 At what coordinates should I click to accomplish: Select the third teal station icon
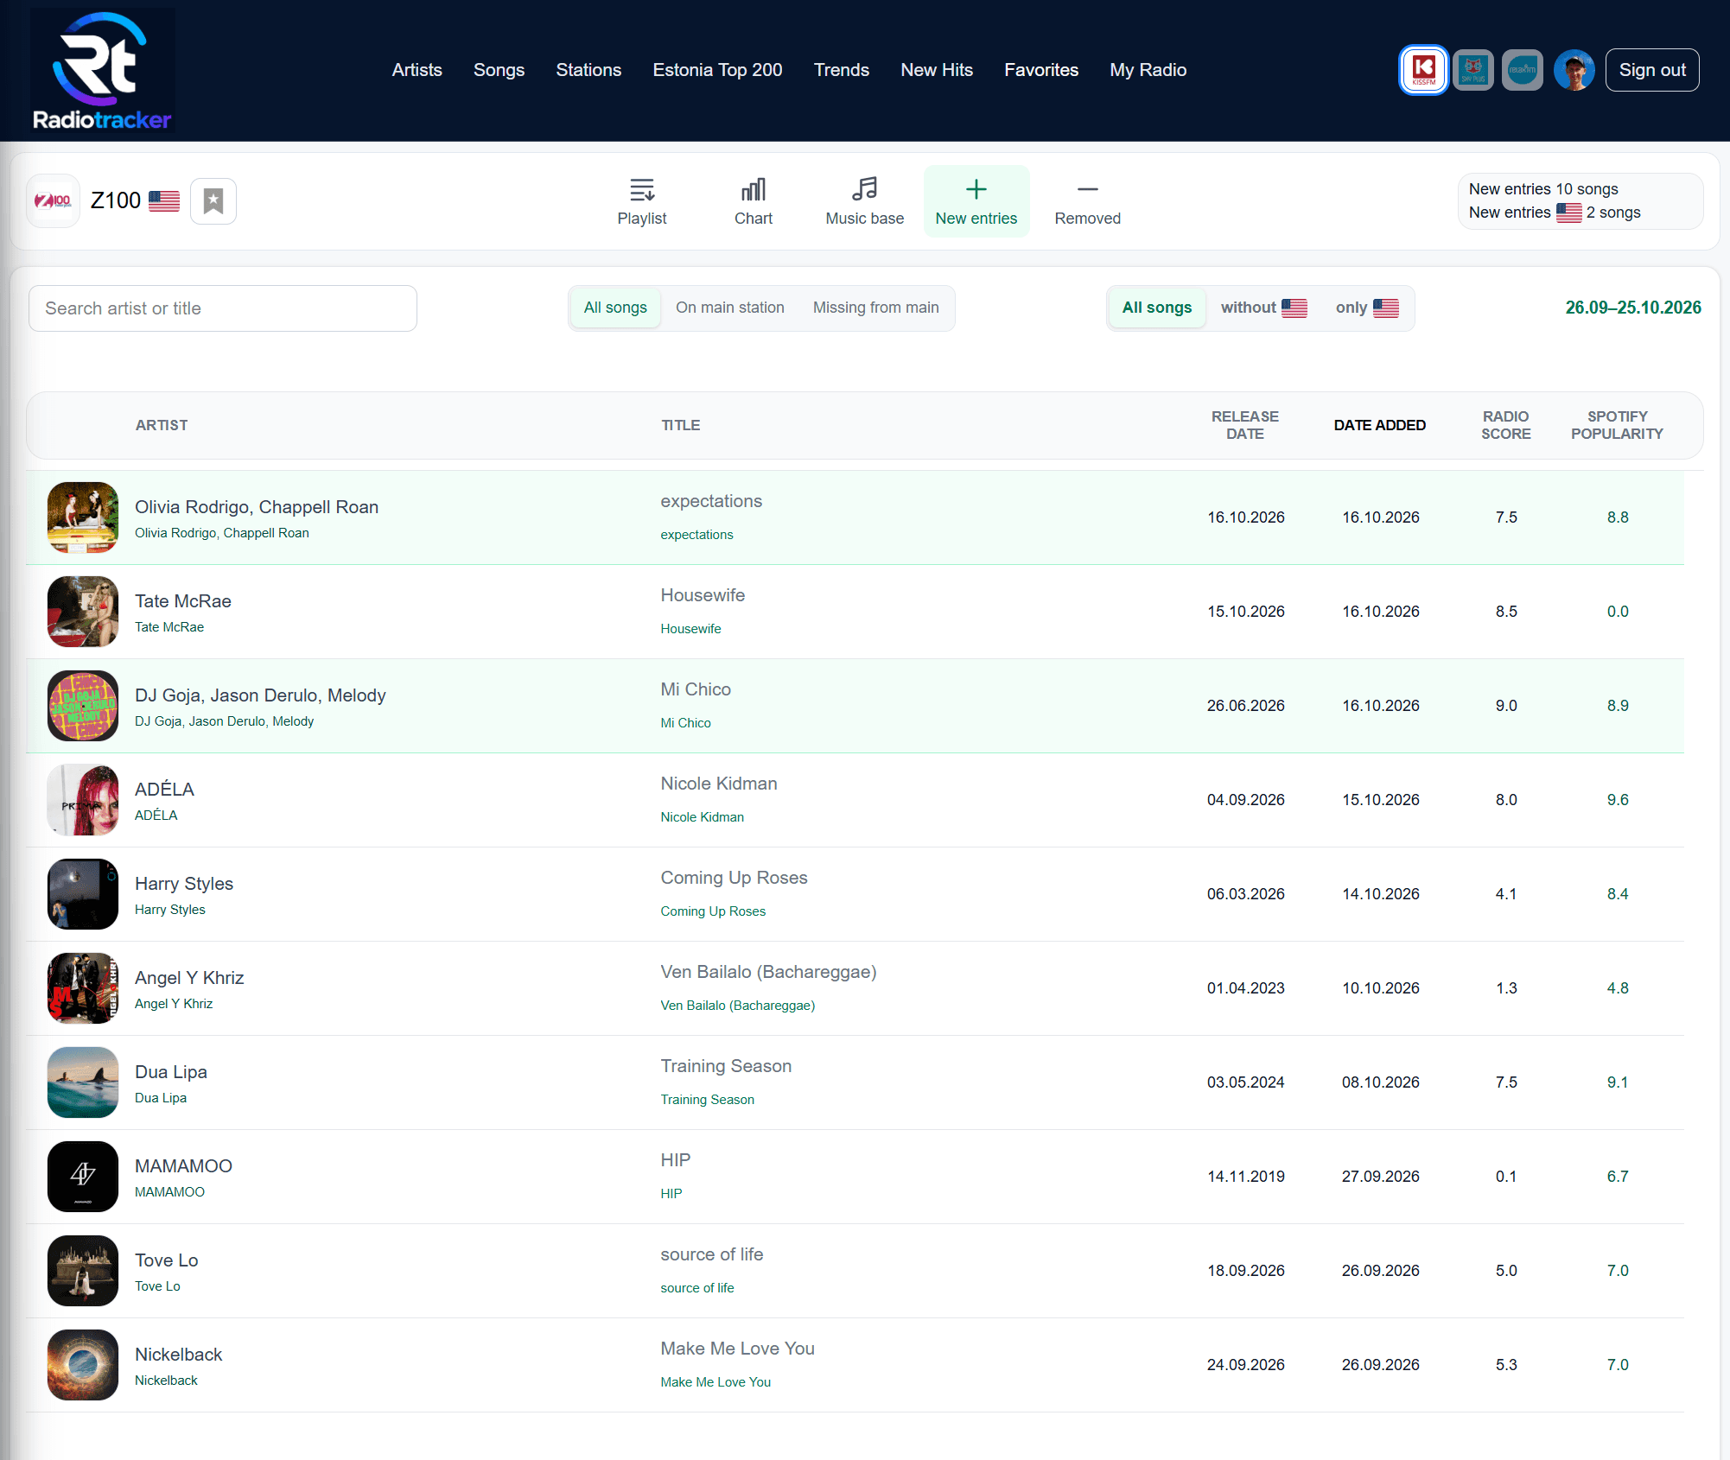click(1523, 70)
